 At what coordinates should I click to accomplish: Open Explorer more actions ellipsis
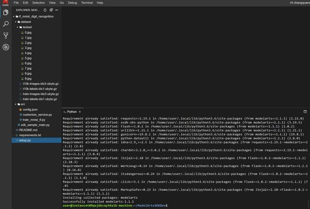(x=57, y=10)
